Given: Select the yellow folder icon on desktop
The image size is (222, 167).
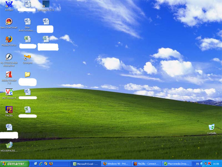Looking at the screenshot, I should pos(27,75).
